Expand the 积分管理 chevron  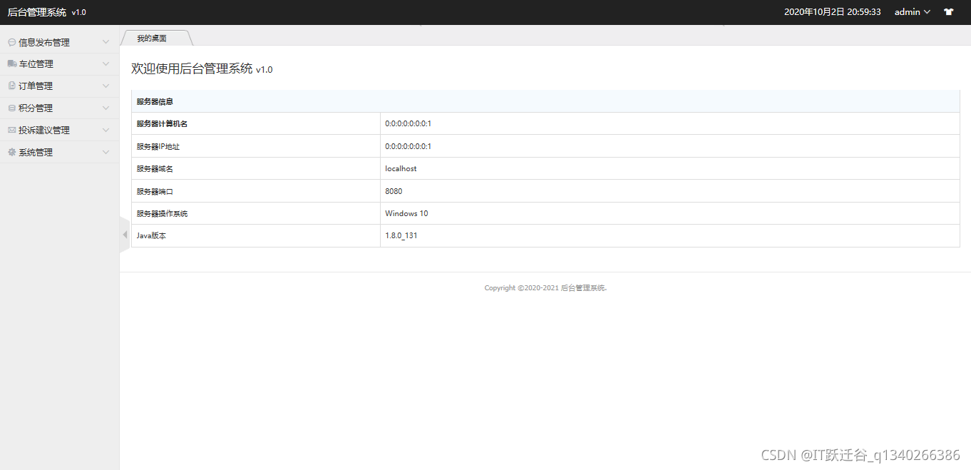(x=106, y=108)
